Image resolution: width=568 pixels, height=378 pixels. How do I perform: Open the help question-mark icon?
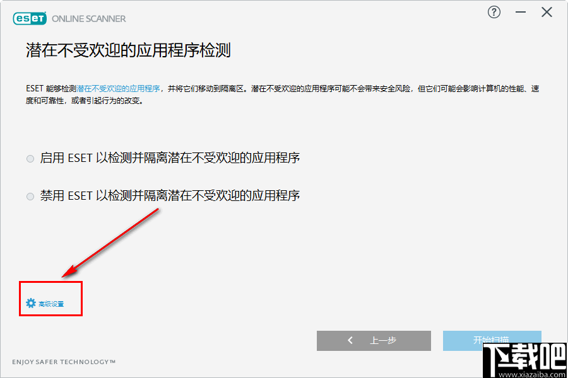[x=494, y=12]
